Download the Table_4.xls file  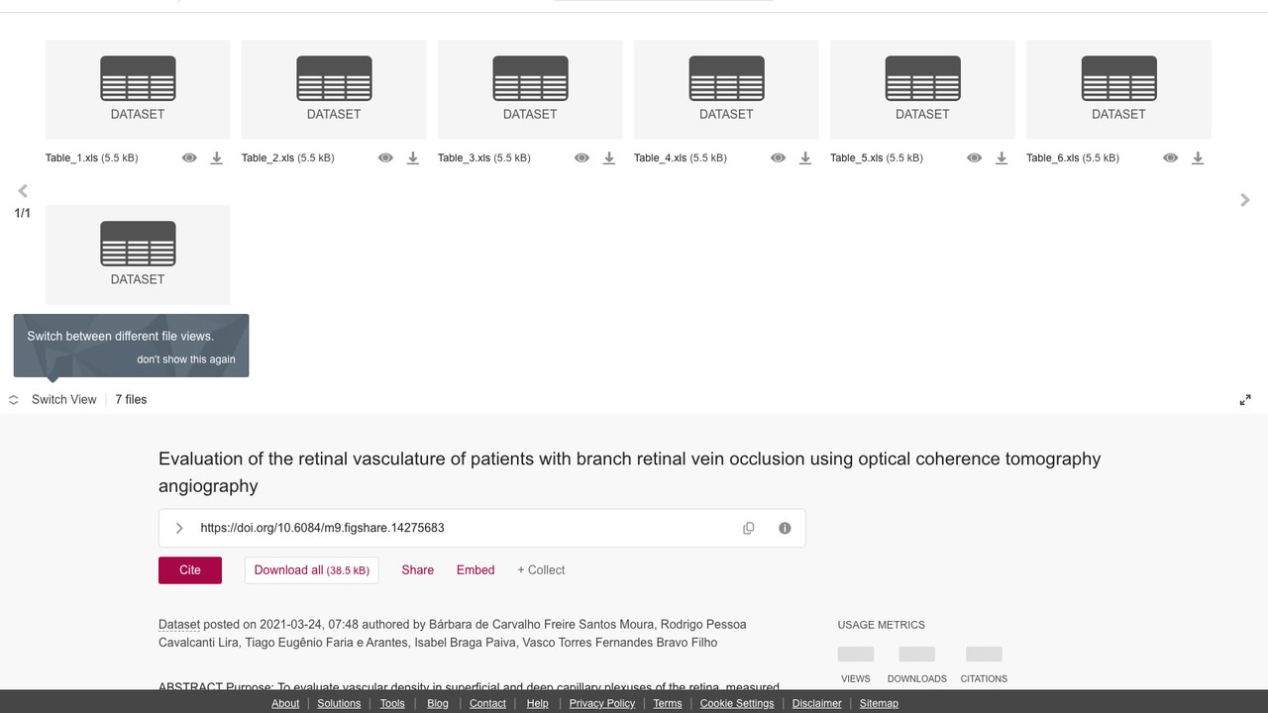click(x=804, y=157)
